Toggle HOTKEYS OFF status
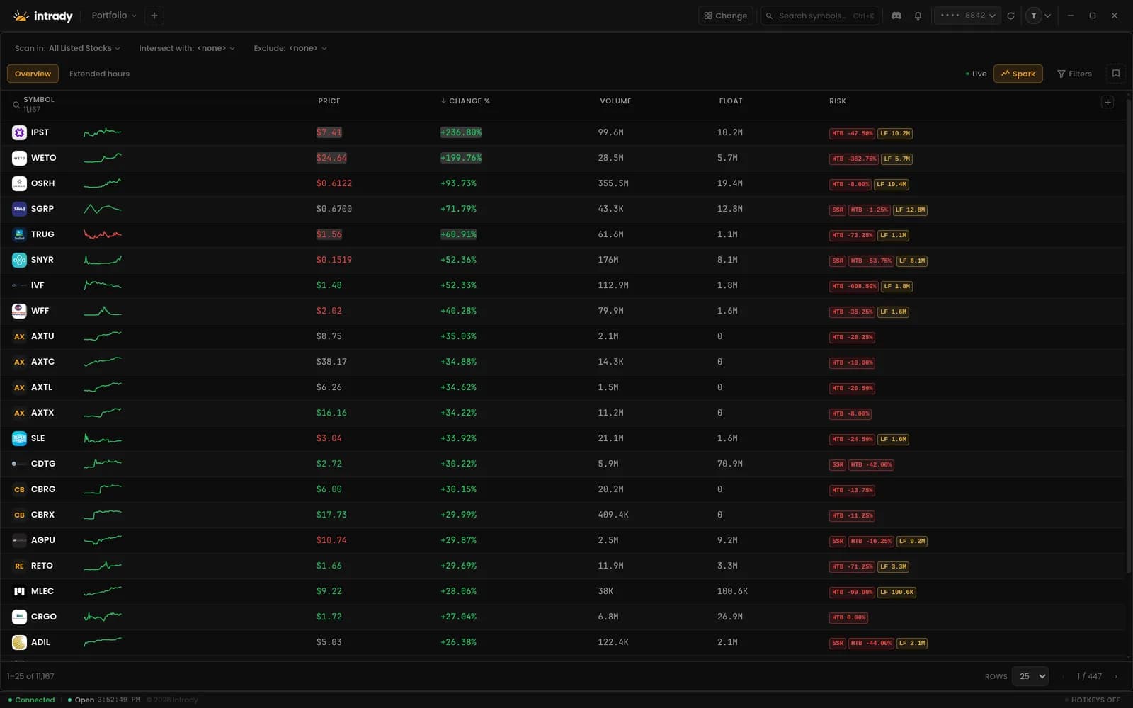1133x708 pixels. pos(1093,700)
